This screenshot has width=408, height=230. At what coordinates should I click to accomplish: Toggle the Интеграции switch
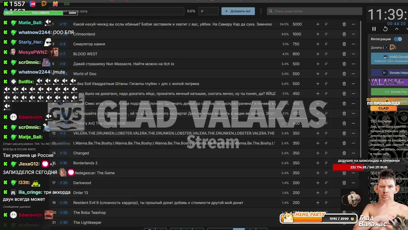[x=398, y=39]
